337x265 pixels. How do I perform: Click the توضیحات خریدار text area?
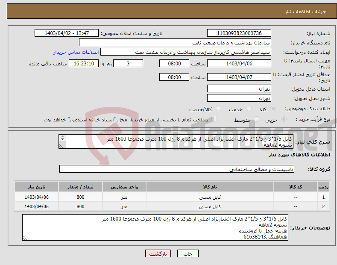155,227
